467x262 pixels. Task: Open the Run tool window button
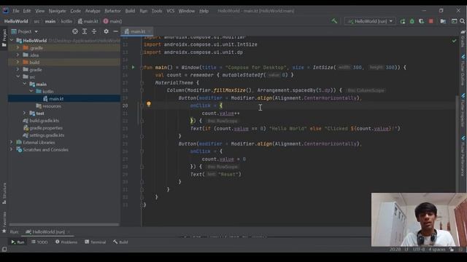click(18, 242)
